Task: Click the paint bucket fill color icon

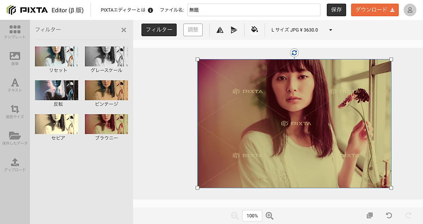Action: (255, 30)
